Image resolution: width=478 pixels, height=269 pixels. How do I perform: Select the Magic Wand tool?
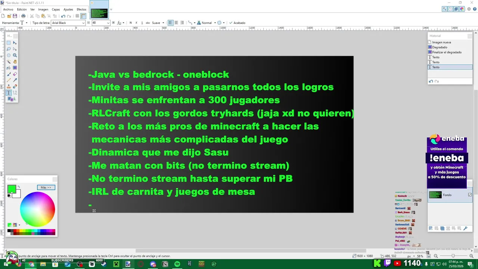(9, 62)
